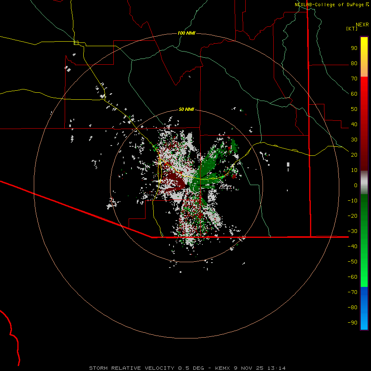The image size is (371, 371).
Task: Click the 30 value on the velocity scale
Action: click(x=354, y=140)
